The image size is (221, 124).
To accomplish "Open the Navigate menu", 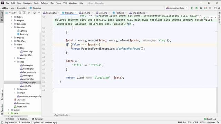I will (28, 3).
